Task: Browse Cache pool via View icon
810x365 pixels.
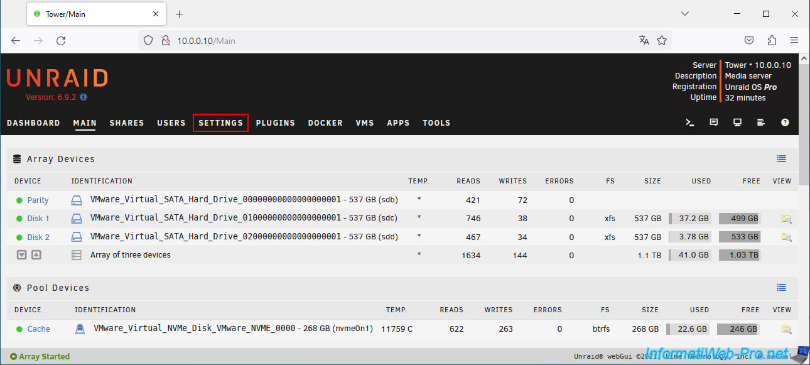Action: 786,329
